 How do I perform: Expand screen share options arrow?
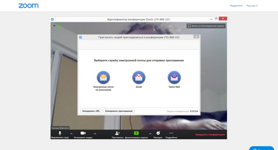(150, 134)
